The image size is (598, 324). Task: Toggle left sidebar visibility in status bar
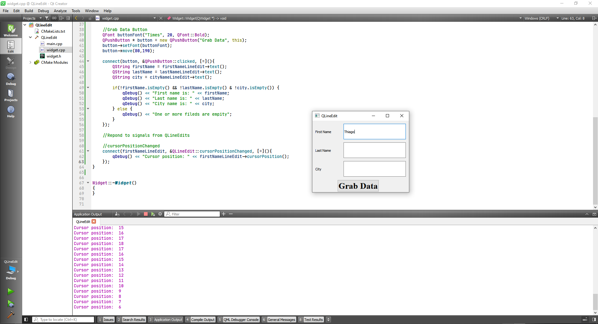(26, 319)
